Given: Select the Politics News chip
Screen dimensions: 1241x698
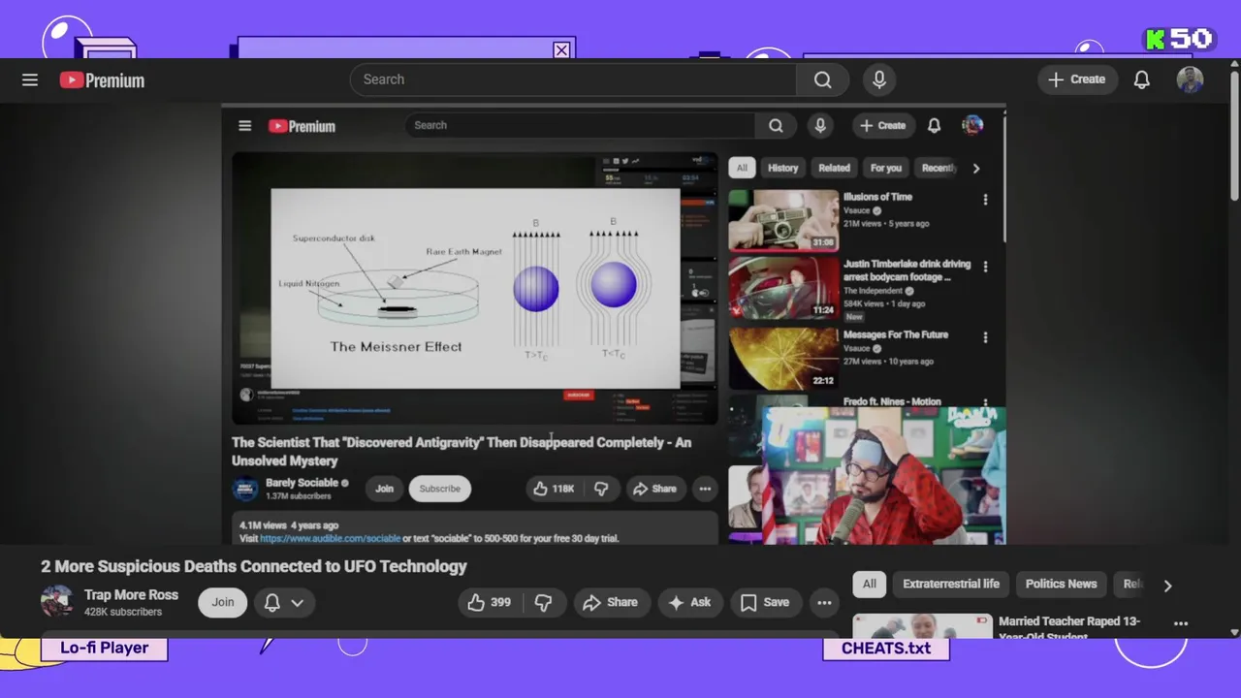Looking at the screenshot, I should pyautogui.click(x=1062, y=584).
